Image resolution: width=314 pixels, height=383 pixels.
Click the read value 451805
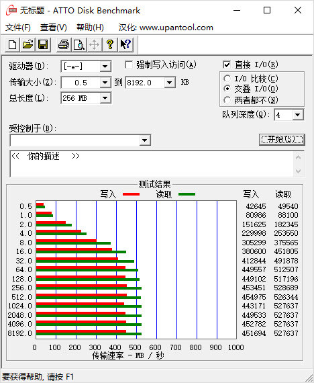pyautogui.click(x=286, y=251)
